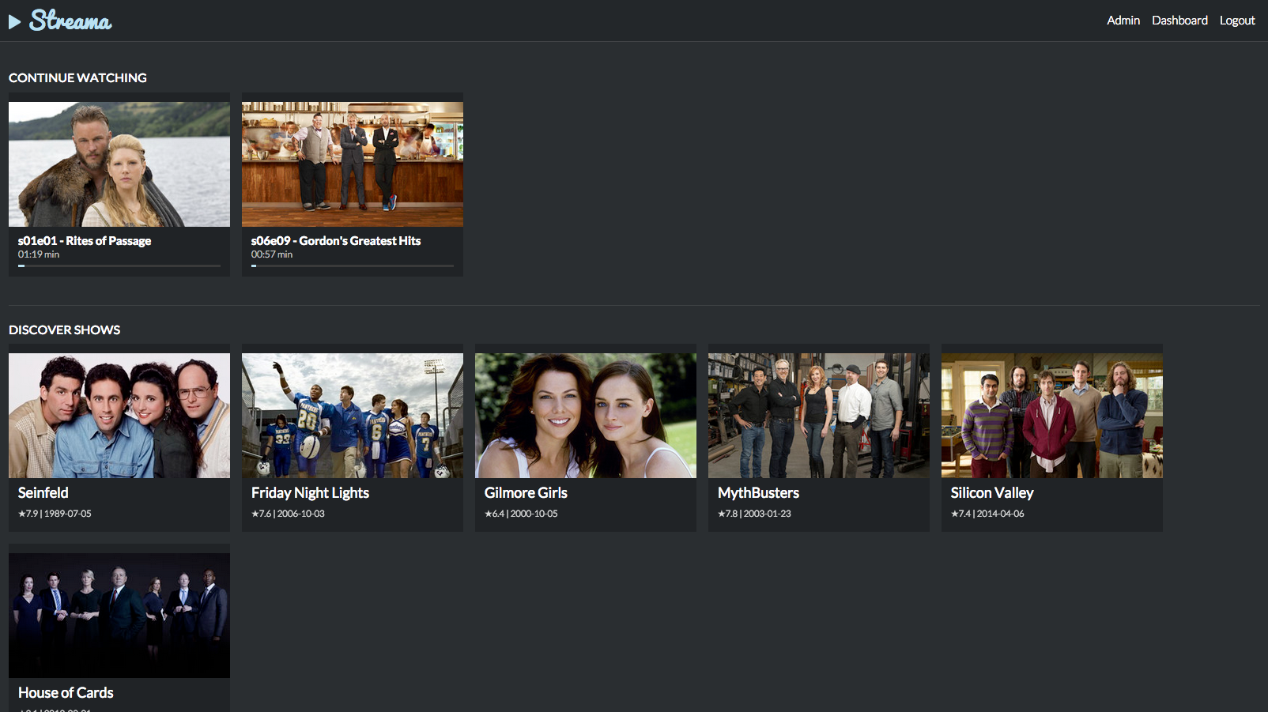Screen dimensions: 1268x712
Task: Click the 's06e09 - Gordon's Greatest Hits' title
Action: click(x=336, y=241)
